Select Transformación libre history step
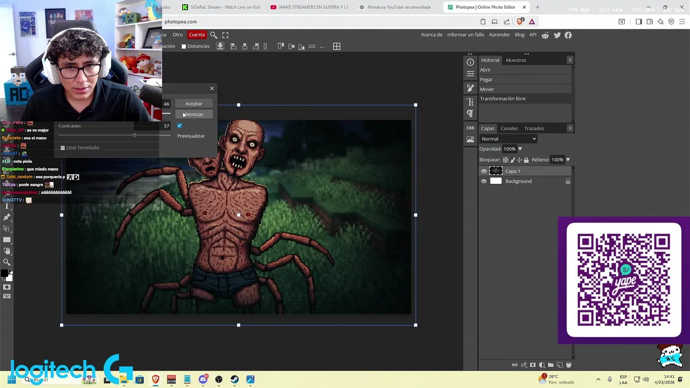 pos(525,99)
